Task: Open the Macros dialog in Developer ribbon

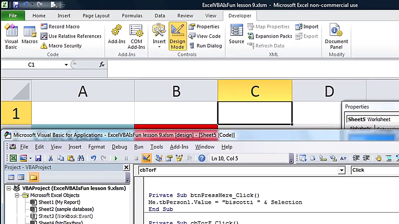Action: 30,35
